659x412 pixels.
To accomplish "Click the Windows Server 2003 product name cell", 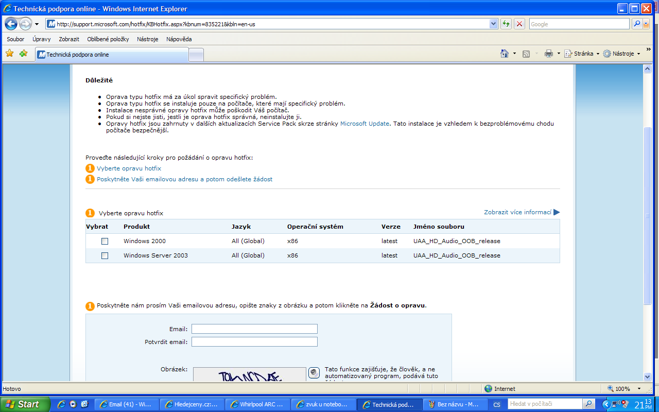I will [155, 255].
